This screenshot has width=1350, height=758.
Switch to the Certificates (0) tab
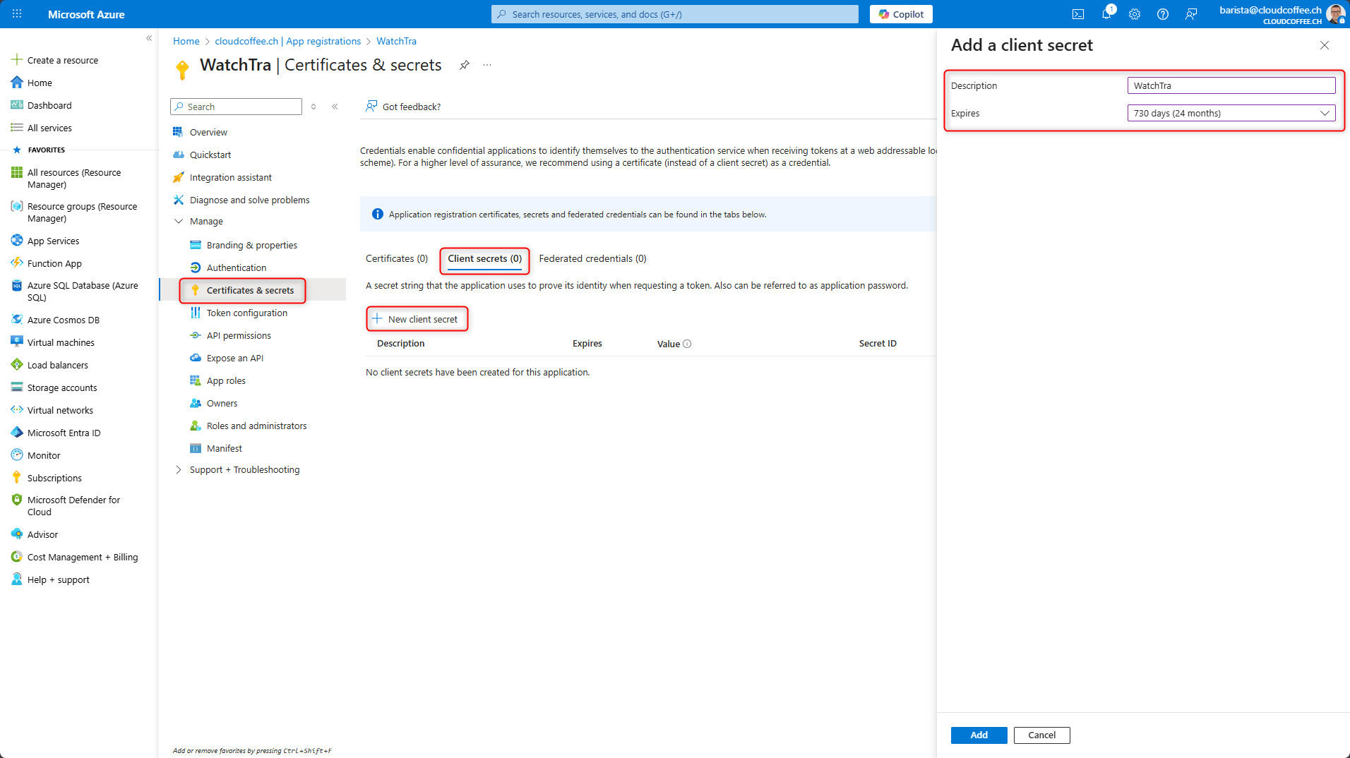tap(396, 258)
